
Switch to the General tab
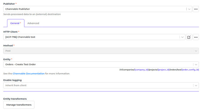pos(16,23)
